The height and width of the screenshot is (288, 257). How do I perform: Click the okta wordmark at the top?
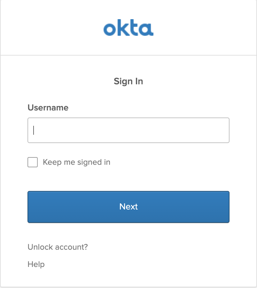[x=128, y=28]
